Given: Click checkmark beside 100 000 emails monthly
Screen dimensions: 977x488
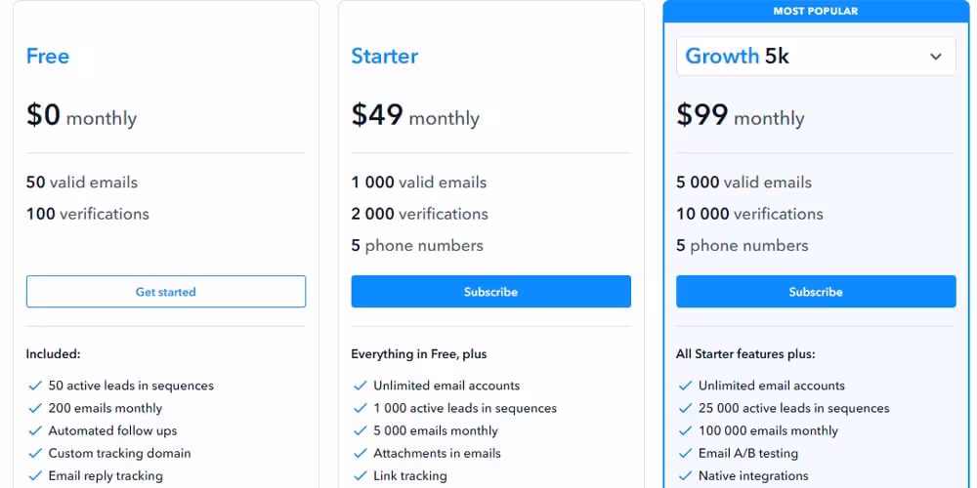Looking at the screenshot, I should 686,430.
